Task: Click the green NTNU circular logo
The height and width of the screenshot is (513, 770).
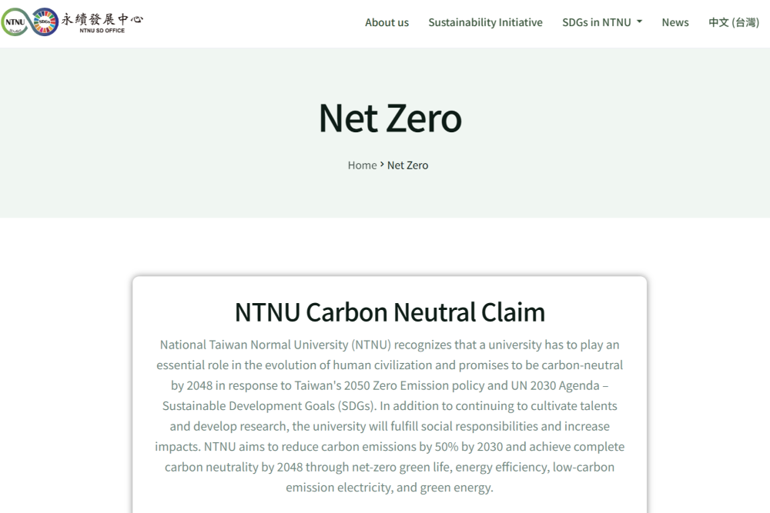Action: pyautogui.click(x=15, y=22)
